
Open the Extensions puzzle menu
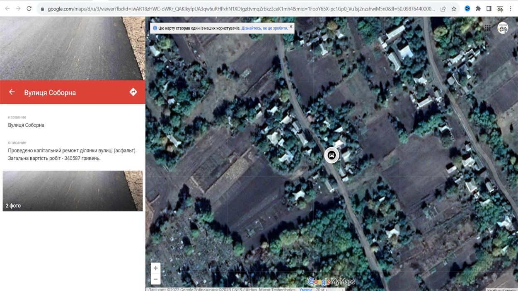point(478,9)
